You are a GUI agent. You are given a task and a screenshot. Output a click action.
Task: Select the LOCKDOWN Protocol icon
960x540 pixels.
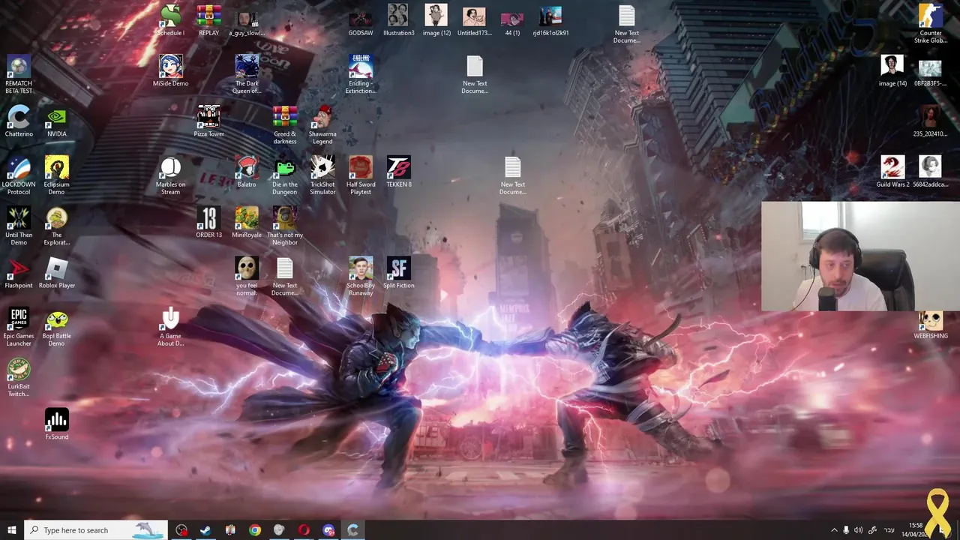pyautogui.click(x=19, y=175)
